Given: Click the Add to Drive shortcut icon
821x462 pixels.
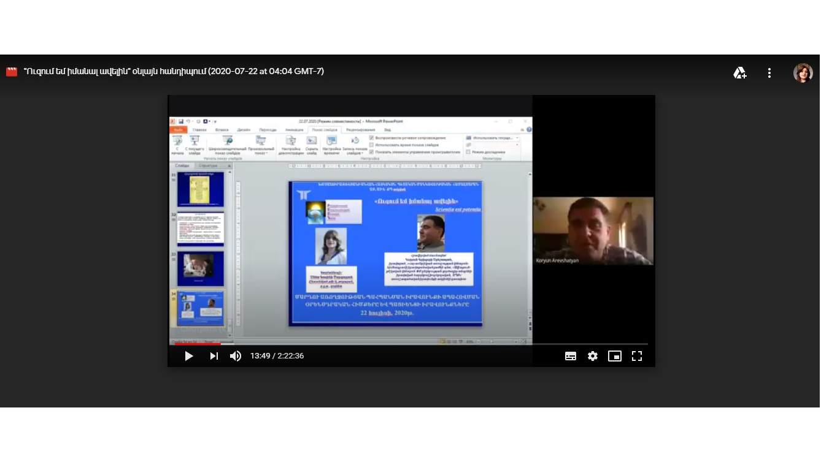Looking at the screenshot, I should click(x=740, y=73).
